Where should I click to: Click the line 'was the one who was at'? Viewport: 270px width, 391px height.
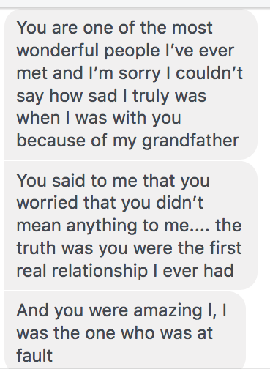coord(114,333)
